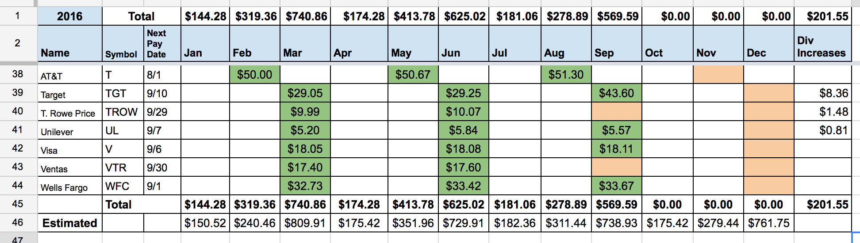Select Visa's March $18.05 cell
860x243 pixels.
(x=305, y=149)
